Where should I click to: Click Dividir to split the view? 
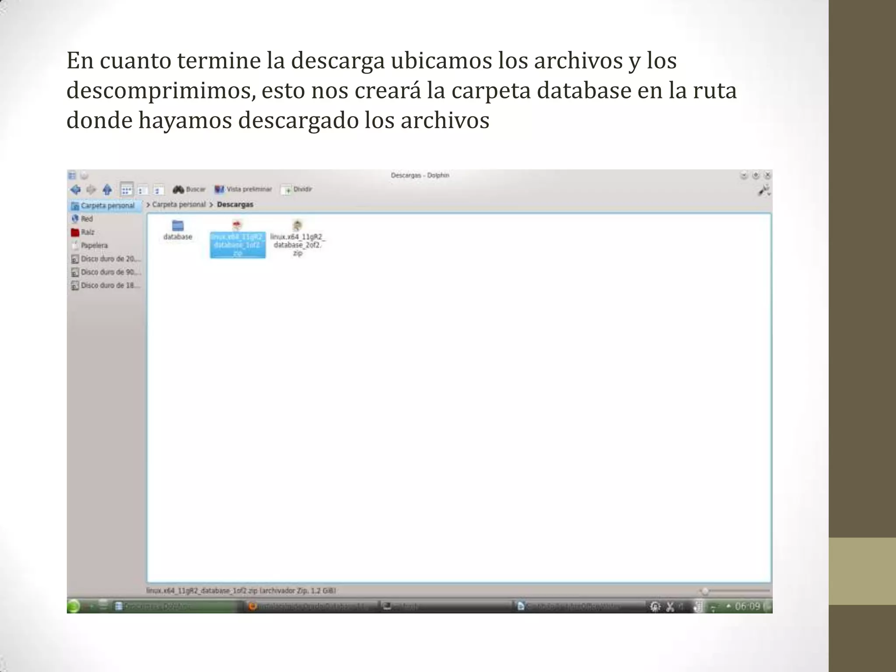[x=297, y=189]
